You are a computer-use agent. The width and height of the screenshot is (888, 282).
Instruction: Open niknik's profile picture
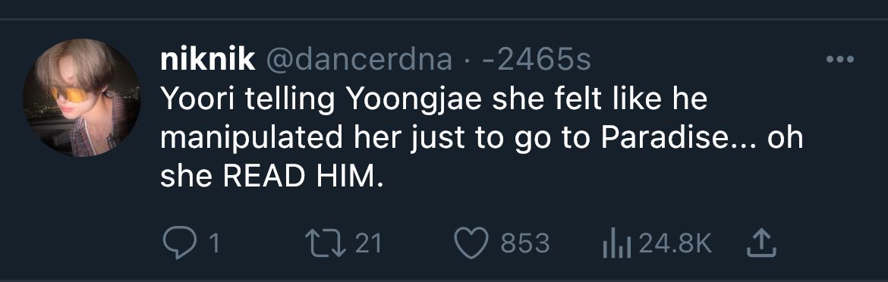(x=81, y=97)
